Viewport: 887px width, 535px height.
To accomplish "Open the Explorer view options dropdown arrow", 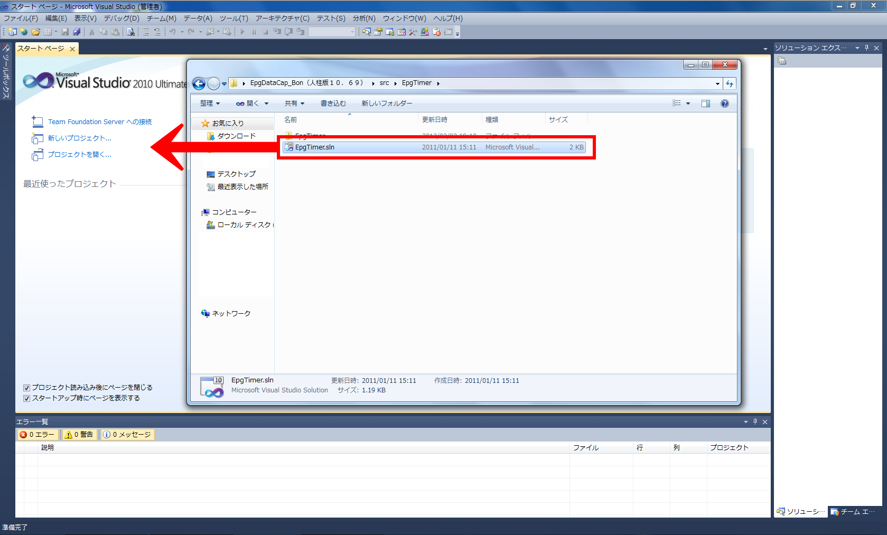I will click(x=688, y=104).
